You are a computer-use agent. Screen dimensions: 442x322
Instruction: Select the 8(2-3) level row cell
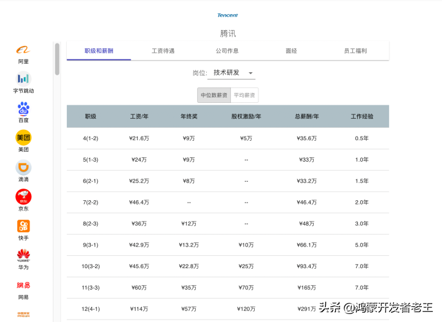coord(90,223)
